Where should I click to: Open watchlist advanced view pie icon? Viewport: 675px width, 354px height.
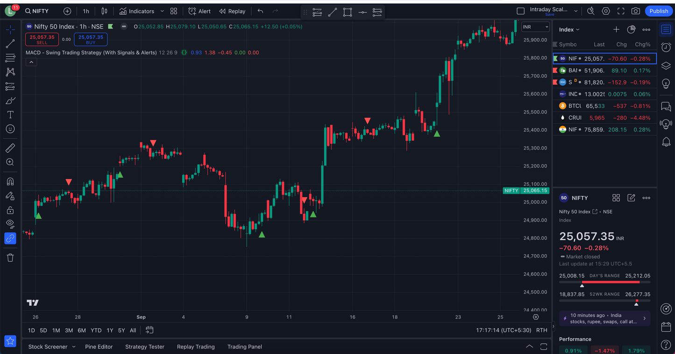coord(631,29)
